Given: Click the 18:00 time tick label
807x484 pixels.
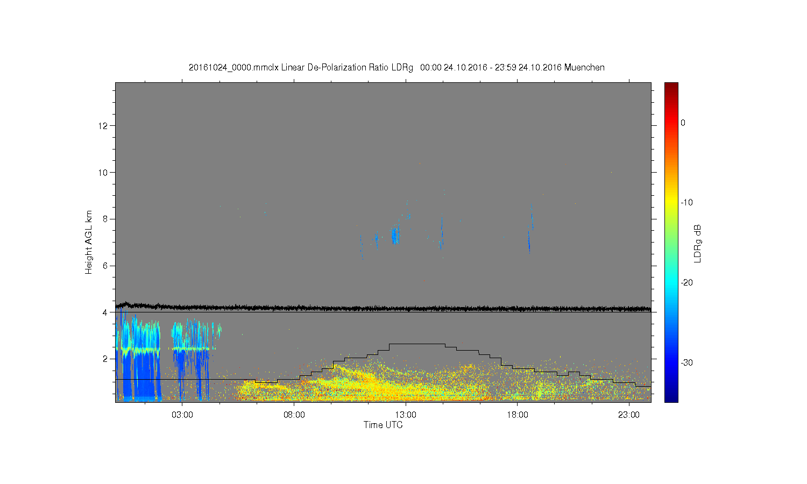Looking at the screenshot, I should pos(517,415).
